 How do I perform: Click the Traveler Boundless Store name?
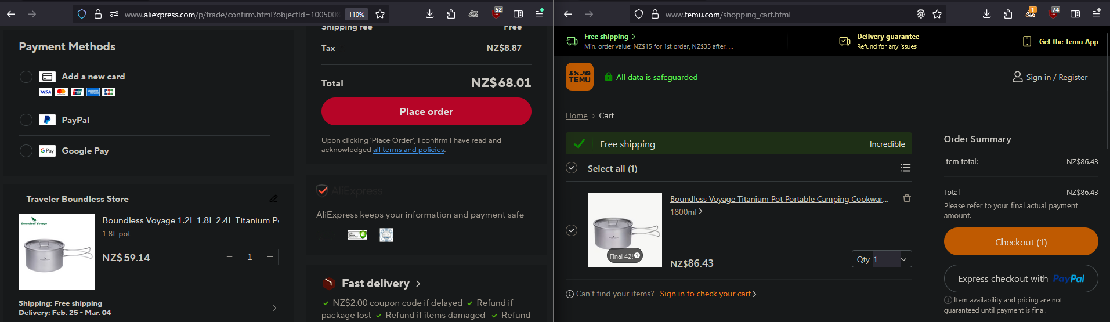77,199
